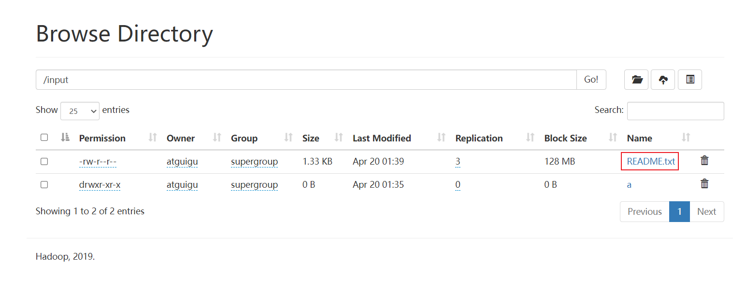The width and height of the screenshot is (746, 292).
Task: Click the cut and paste list icon
Action: (x=690, y=80)
